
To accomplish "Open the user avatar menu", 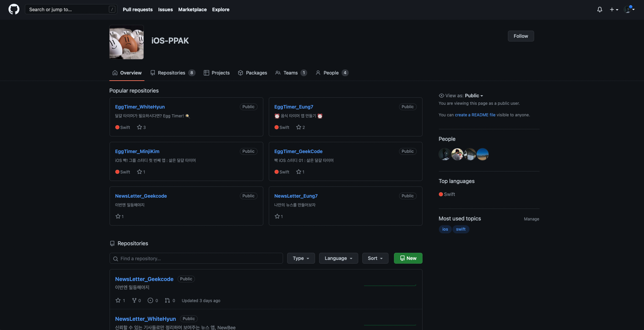I will tap(629, 9).
